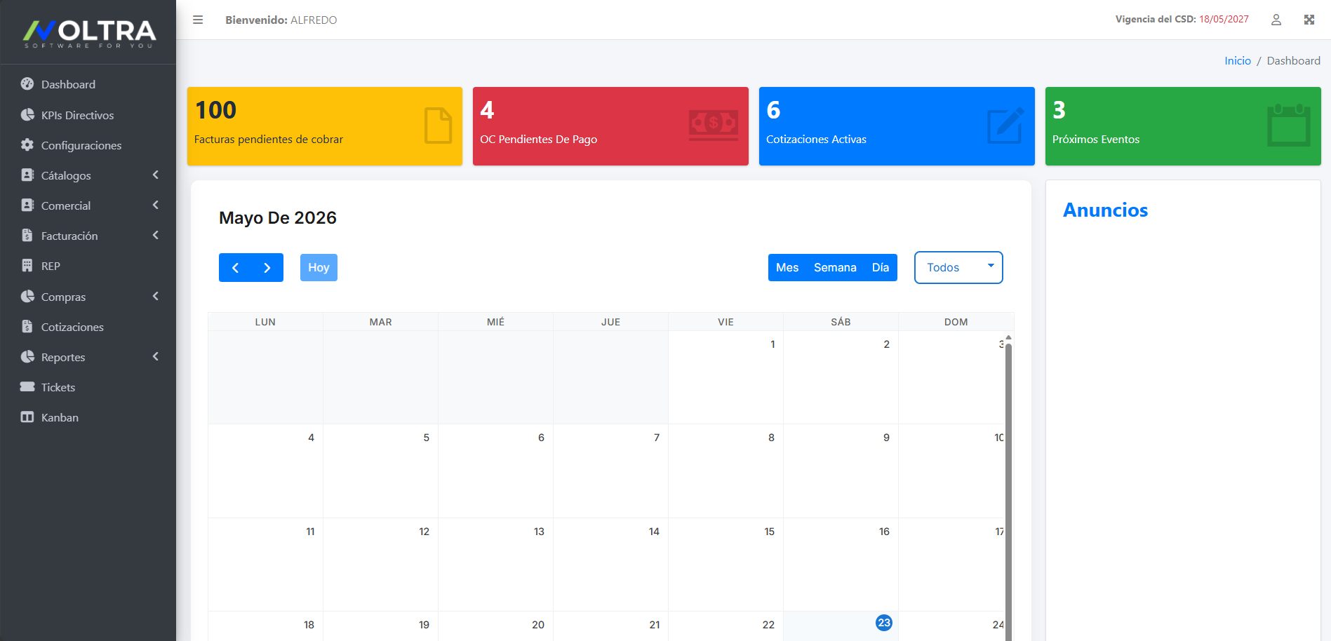
Task: Click the Compras pie chart icon
Action: (x=27, y=297)
